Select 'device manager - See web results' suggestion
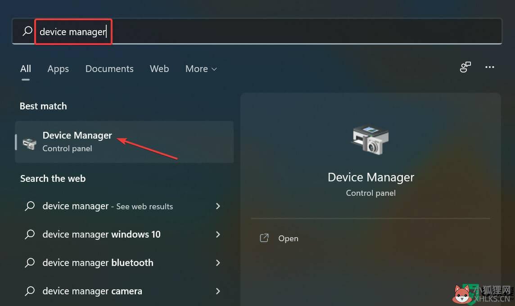Screen dimensions: 515x306 [x=124, y=206]
